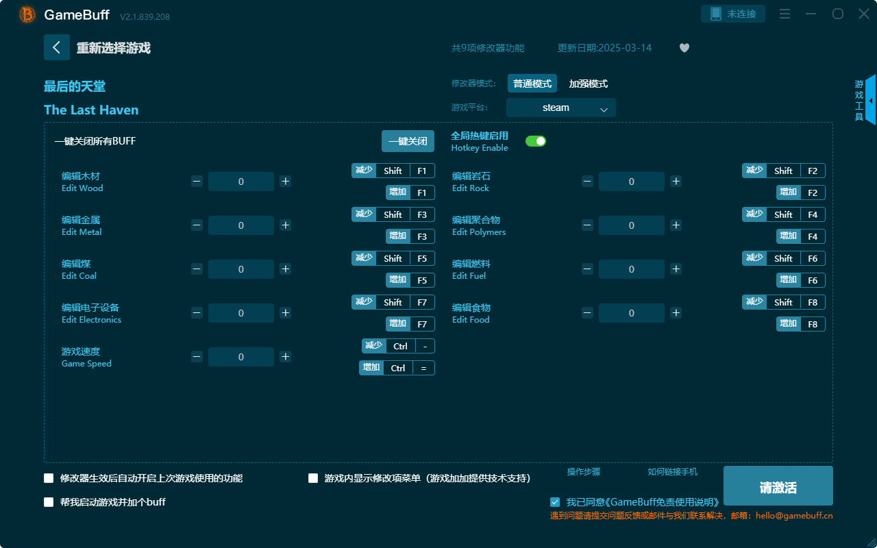Select 普通模式 mode

pyautogui.click(x=532, y=83)
